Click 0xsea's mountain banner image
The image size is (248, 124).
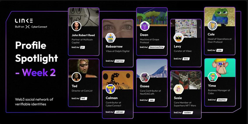pos(152,68)
